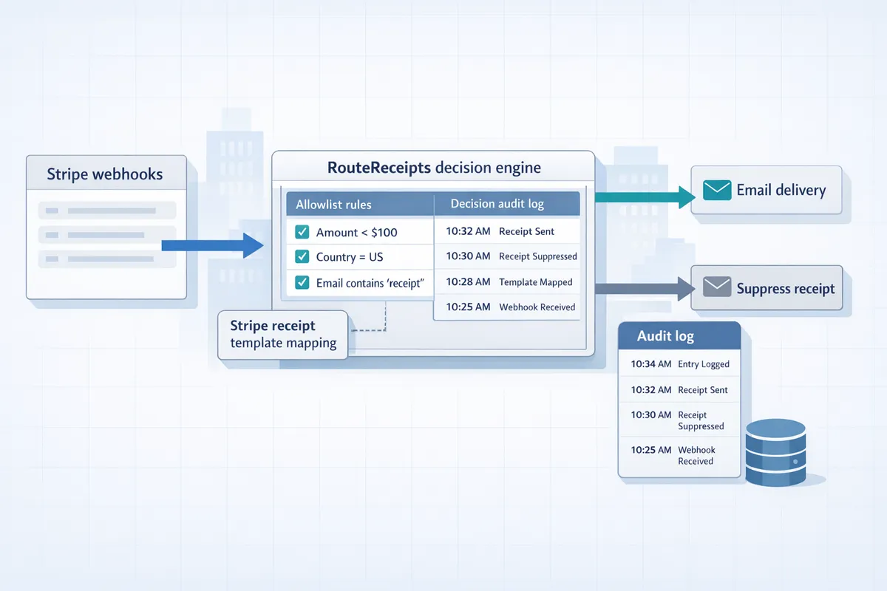Open the Stripe receipt template mapping box
Screen dimensions: 887x591
[282, 335]
